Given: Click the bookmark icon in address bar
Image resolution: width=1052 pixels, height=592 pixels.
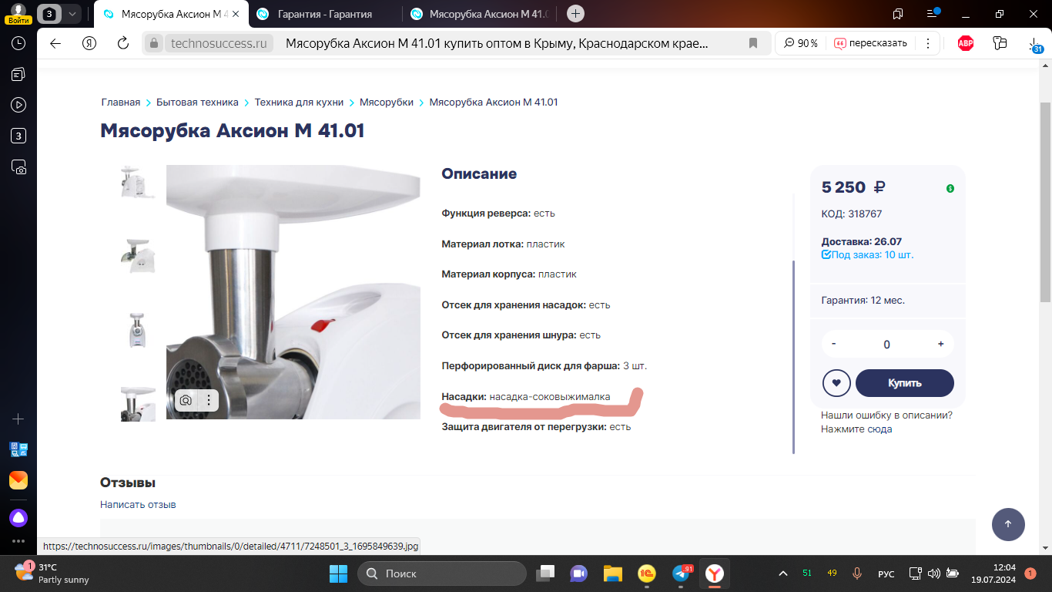Looking at the screenshot, I should (753, 43).
